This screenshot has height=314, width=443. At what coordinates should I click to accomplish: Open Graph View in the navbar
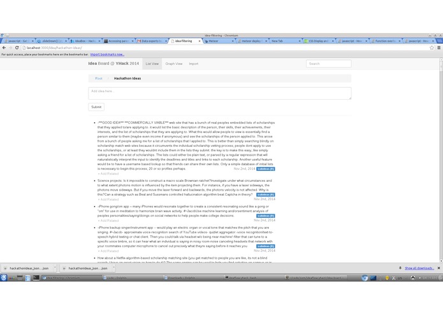(x=174, y=64)
